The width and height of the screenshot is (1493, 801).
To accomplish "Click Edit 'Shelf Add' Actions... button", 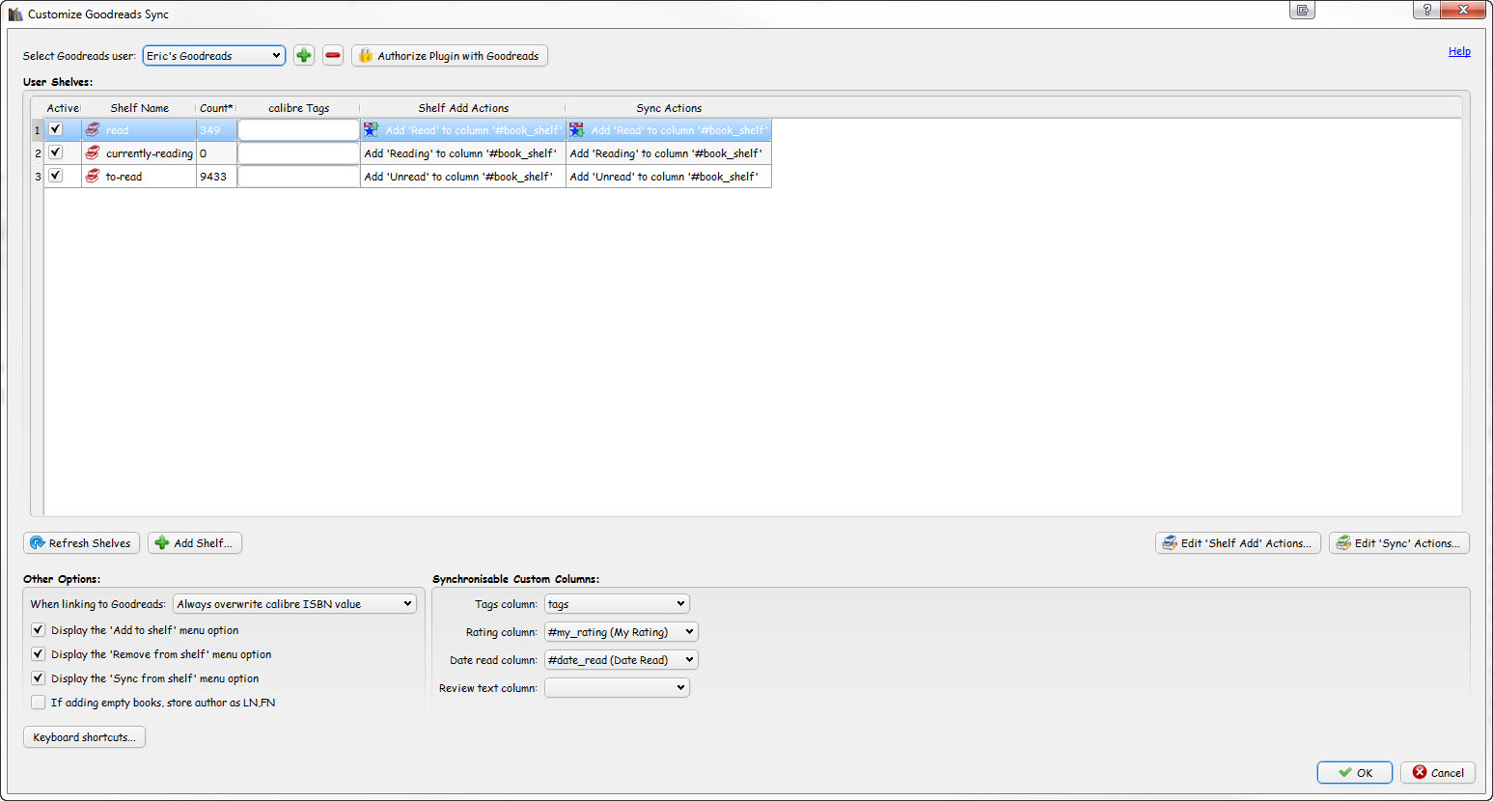I will 1237,543.
